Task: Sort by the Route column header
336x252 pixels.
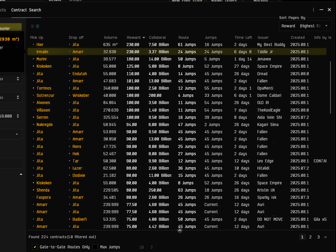Action: point(184,37)
